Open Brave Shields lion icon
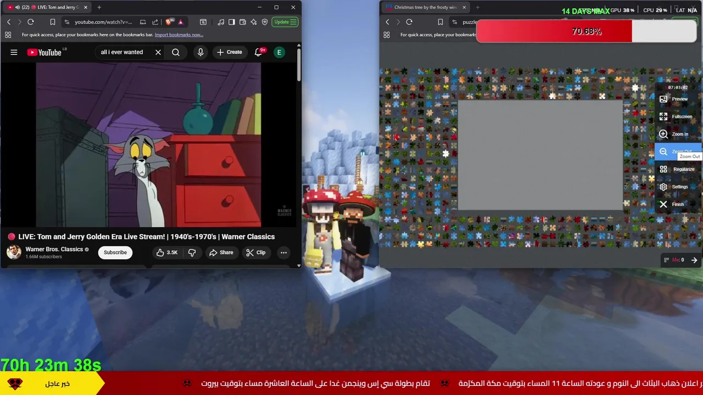Image resolution: width=703 pixels, height=395 pixels. coord(169,22)
